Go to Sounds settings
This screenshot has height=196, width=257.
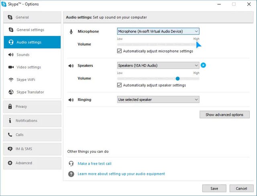tap(32, 55)
